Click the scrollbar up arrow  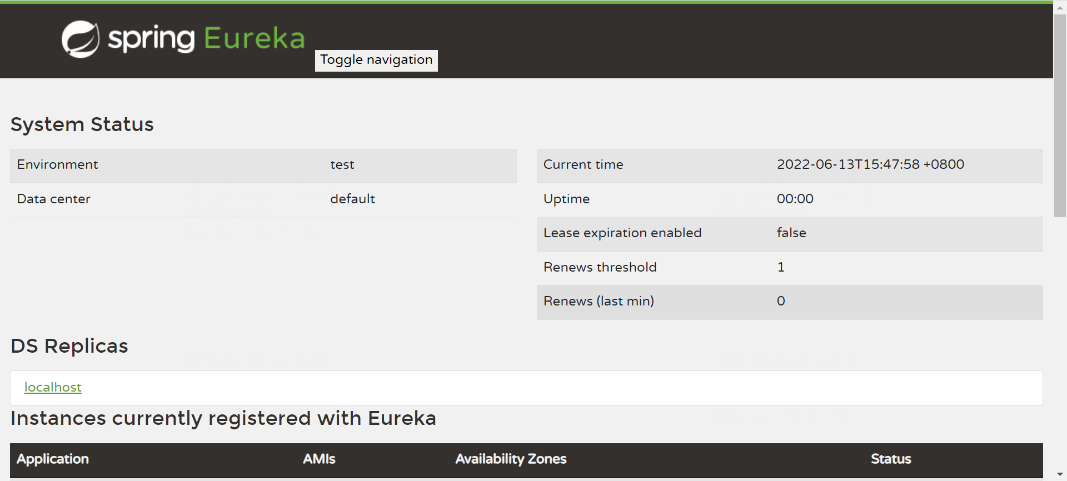click(1060, 7)
